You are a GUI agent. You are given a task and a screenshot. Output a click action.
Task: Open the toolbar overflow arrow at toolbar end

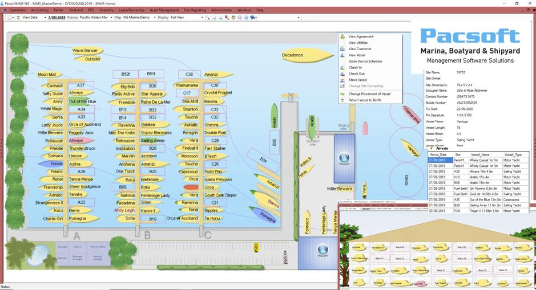(299, 18)
